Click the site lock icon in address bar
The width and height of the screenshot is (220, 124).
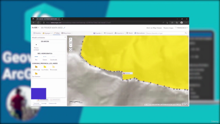click(x=44, y=22)
